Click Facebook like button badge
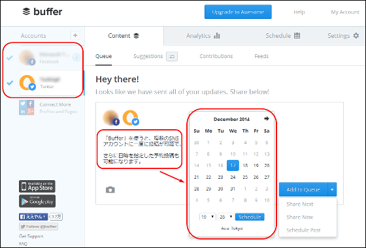Screen dimensions: 366x248 coord(33,217)
